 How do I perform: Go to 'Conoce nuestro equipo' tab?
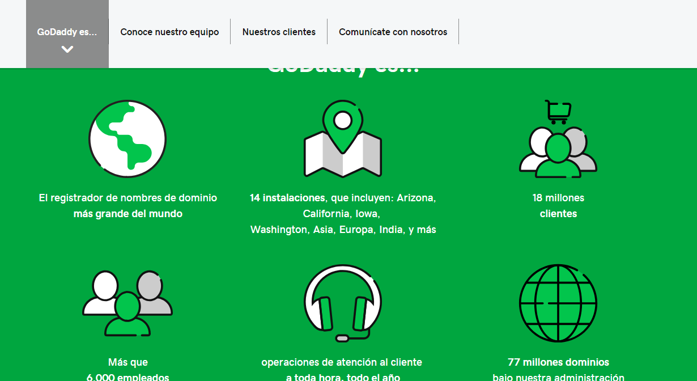click(169, 32)
